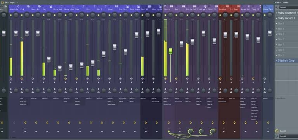Click the drum icon on Clap track
The image size is (298, 140).
click(50, 6)
